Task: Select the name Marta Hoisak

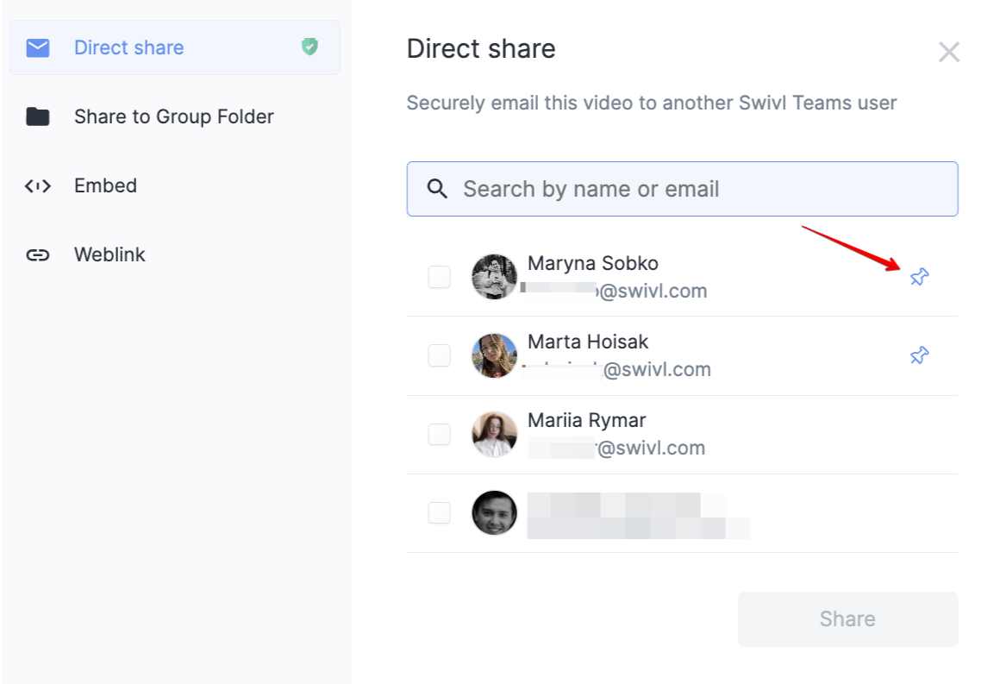Action: coord(588,342)
